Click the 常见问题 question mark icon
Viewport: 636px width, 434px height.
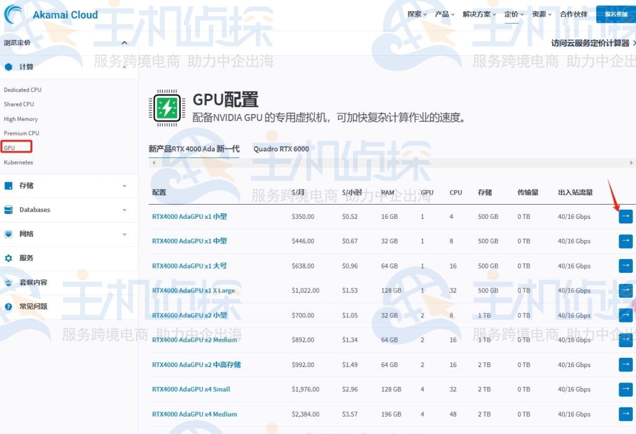point(9,306)
